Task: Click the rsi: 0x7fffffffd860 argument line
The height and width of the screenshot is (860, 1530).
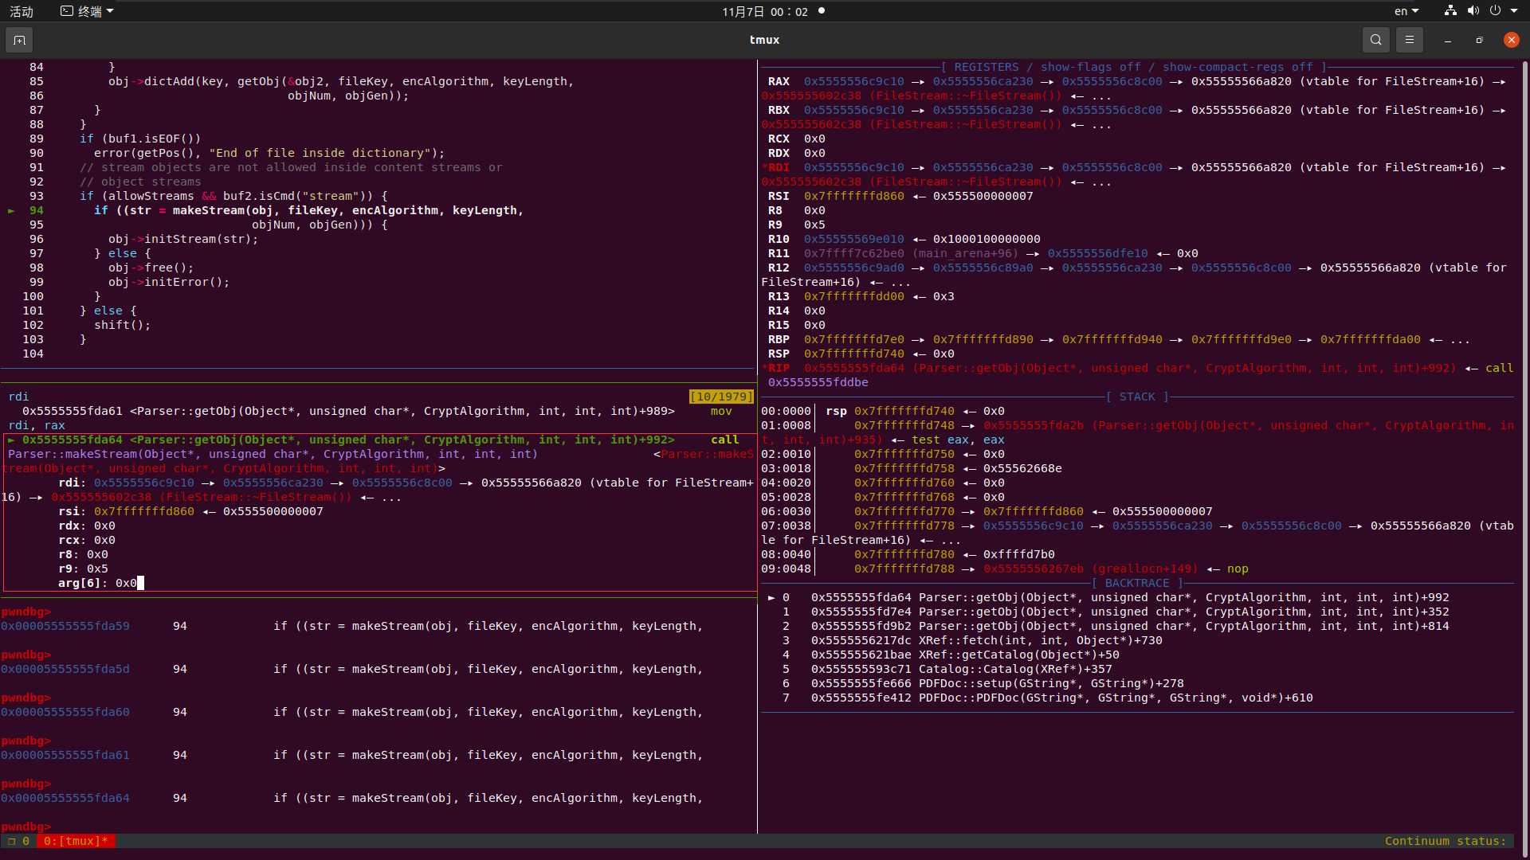Action: click(x=190, y=511)
